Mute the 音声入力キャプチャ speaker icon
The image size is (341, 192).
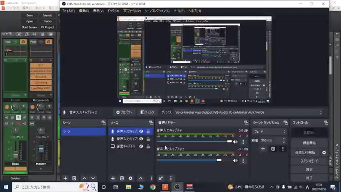[236, 142]
